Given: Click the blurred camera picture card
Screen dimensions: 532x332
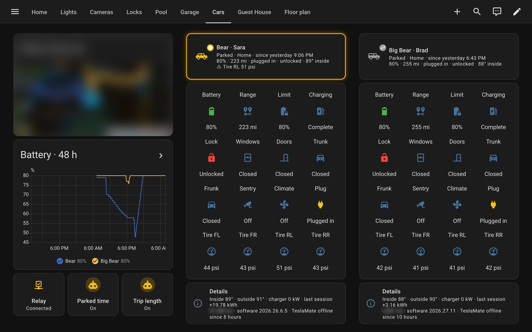Looking at the screenshot, I should click(93, 85).
